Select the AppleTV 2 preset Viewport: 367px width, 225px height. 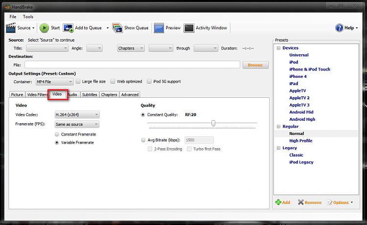[299, 98]
